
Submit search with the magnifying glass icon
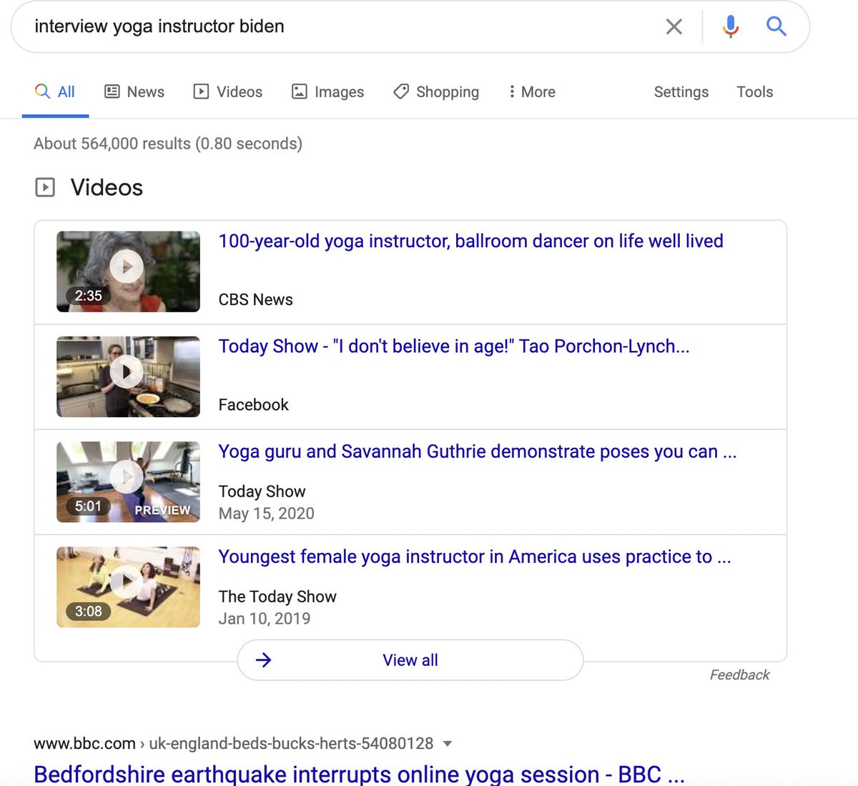pyautogui.click(x=776, y=26)
